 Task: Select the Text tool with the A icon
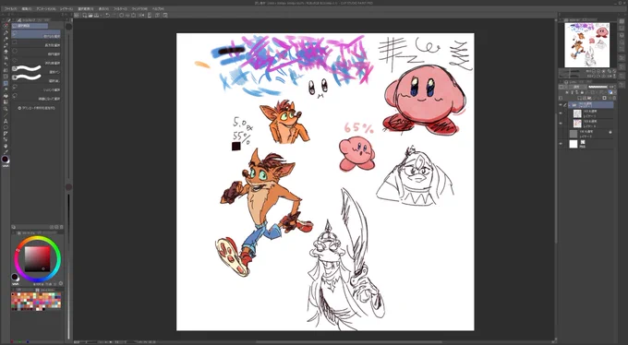(x=6, y=121)
